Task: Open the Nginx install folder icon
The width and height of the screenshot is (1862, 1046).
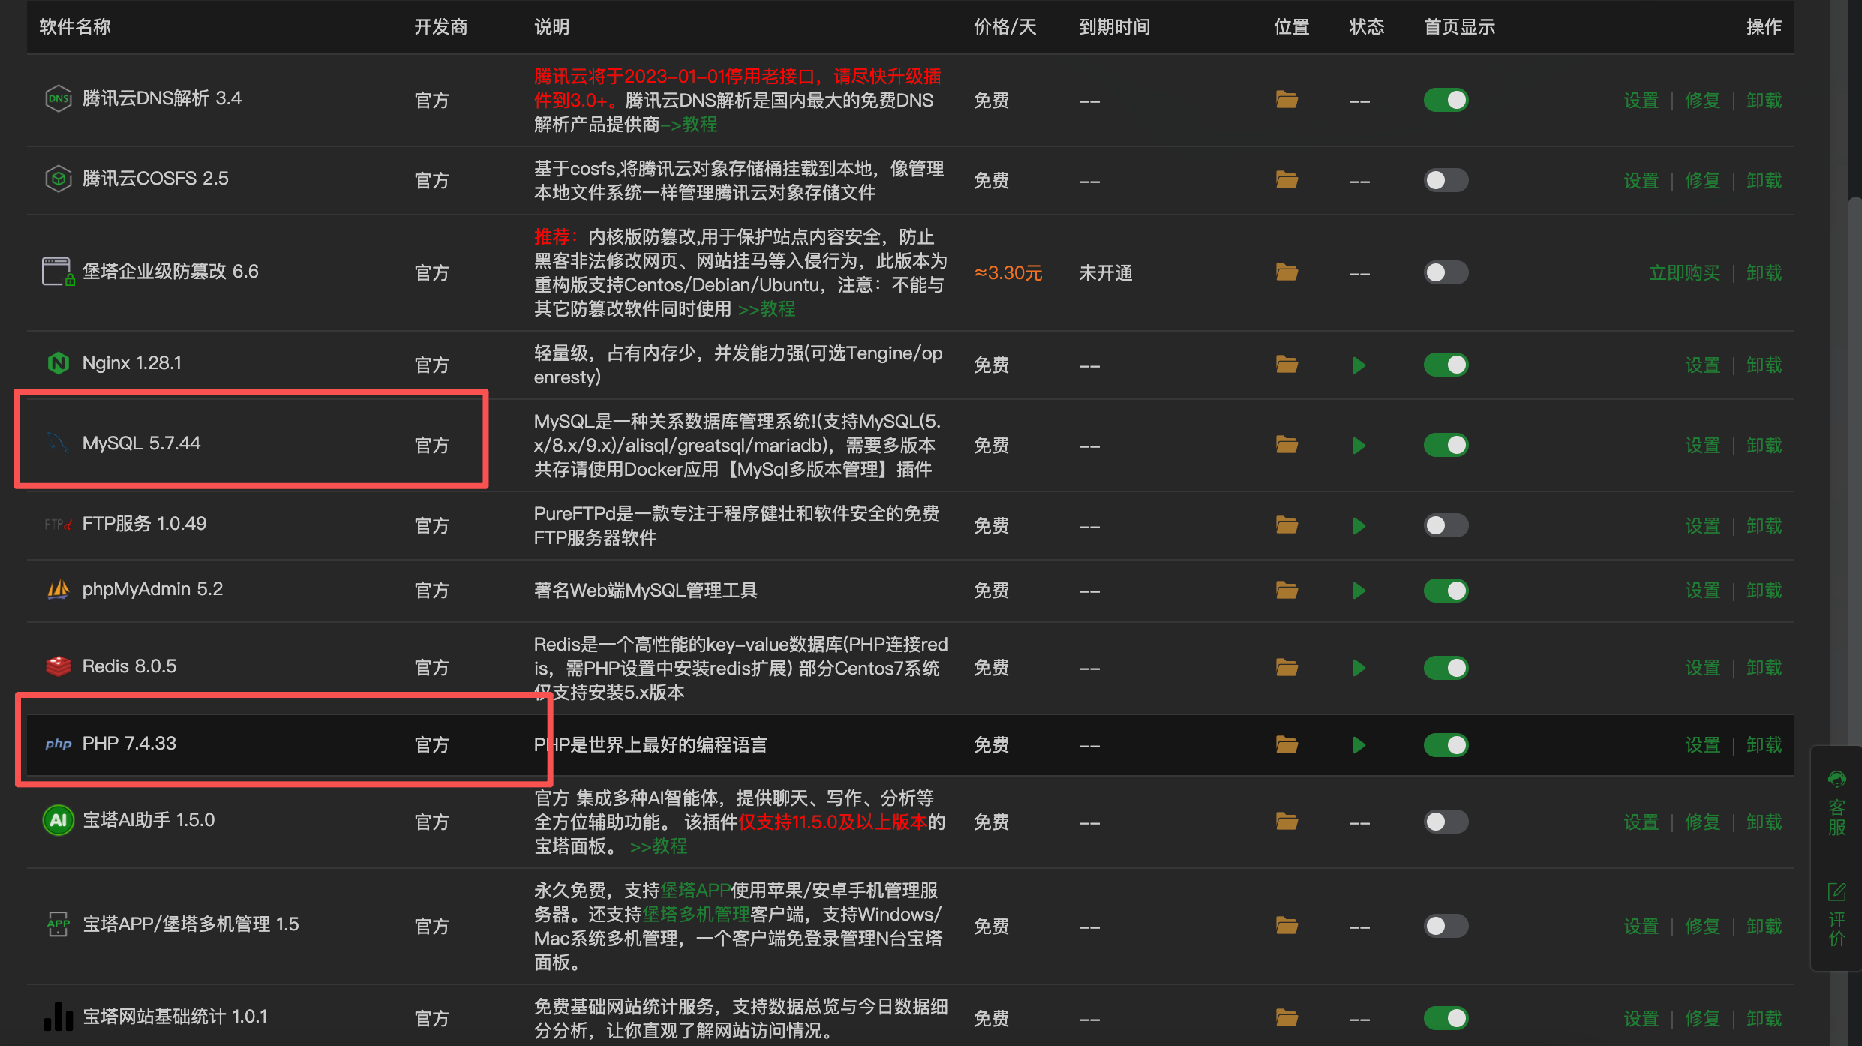Action: pyautogui.click(x=1287, y=365)
